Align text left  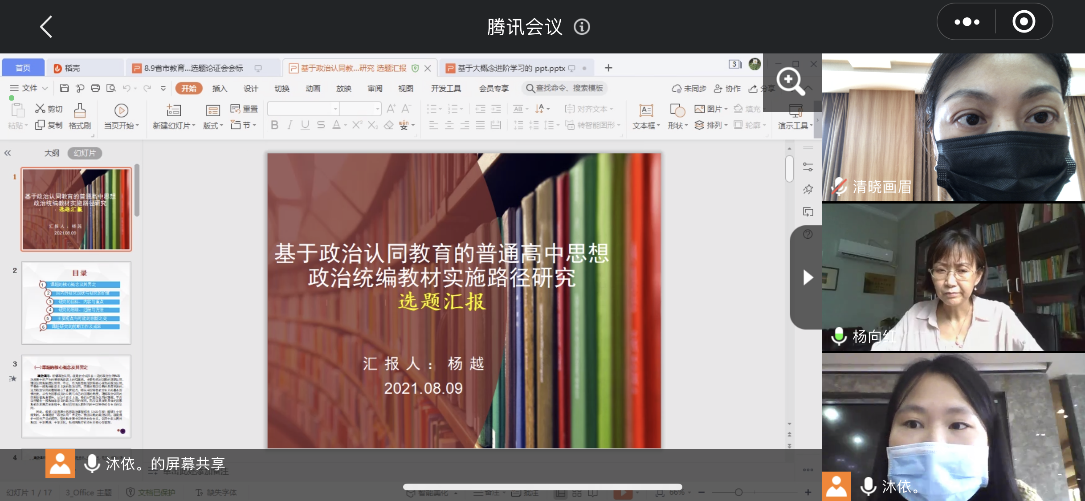click(433, 125)
